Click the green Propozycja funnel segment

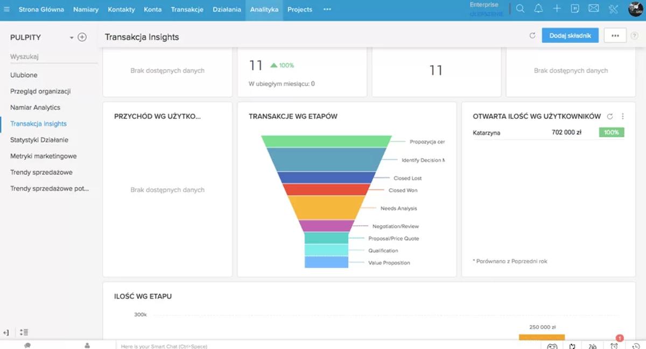coord(326,141)
